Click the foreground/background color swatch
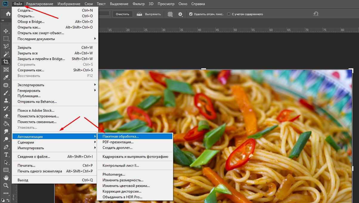This screenshot has width=359, height=203. pos(3,200)
